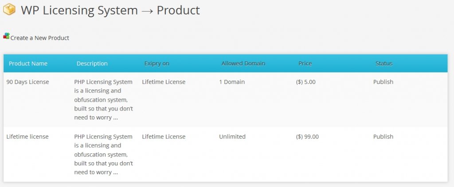The height and width of the screenshot is (187, 454).
Task: Click the ($) 99.00 price
Action: coord(307,137)
